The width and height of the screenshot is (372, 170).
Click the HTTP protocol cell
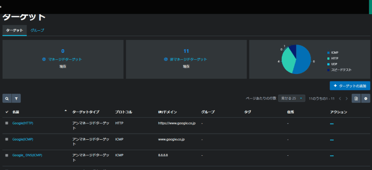point(119,123)
